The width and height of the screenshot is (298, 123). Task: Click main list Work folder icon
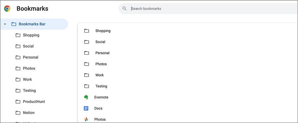click(86, 75)
